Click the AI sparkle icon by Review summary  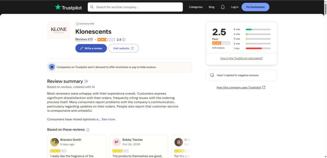coord(86,81)
